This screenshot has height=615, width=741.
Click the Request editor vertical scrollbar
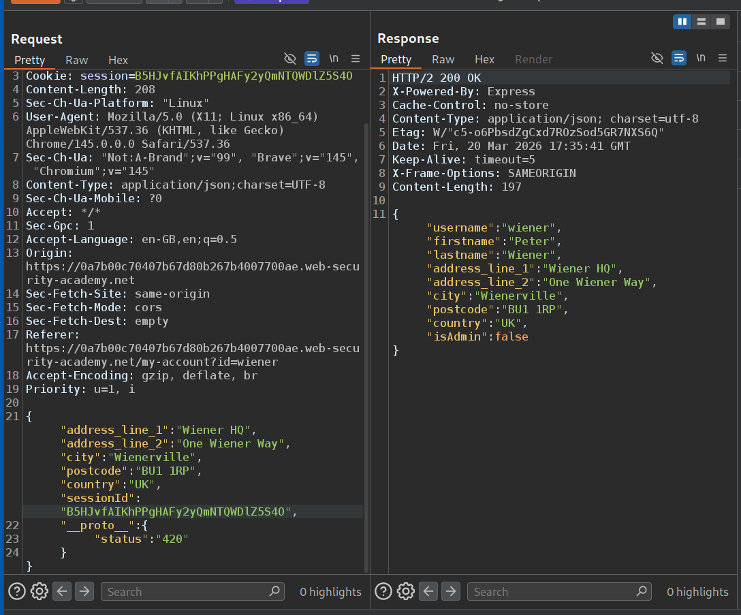[367, 341]
